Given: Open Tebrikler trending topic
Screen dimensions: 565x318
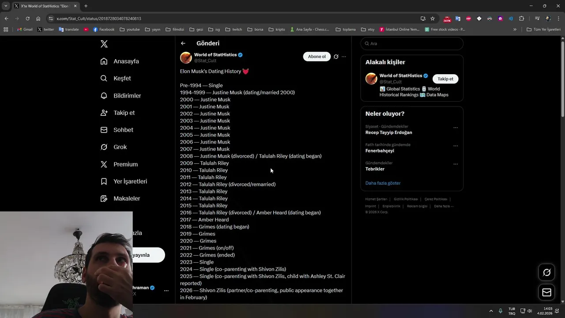Looking at the screenshot, I should click(x=375, y=169).
